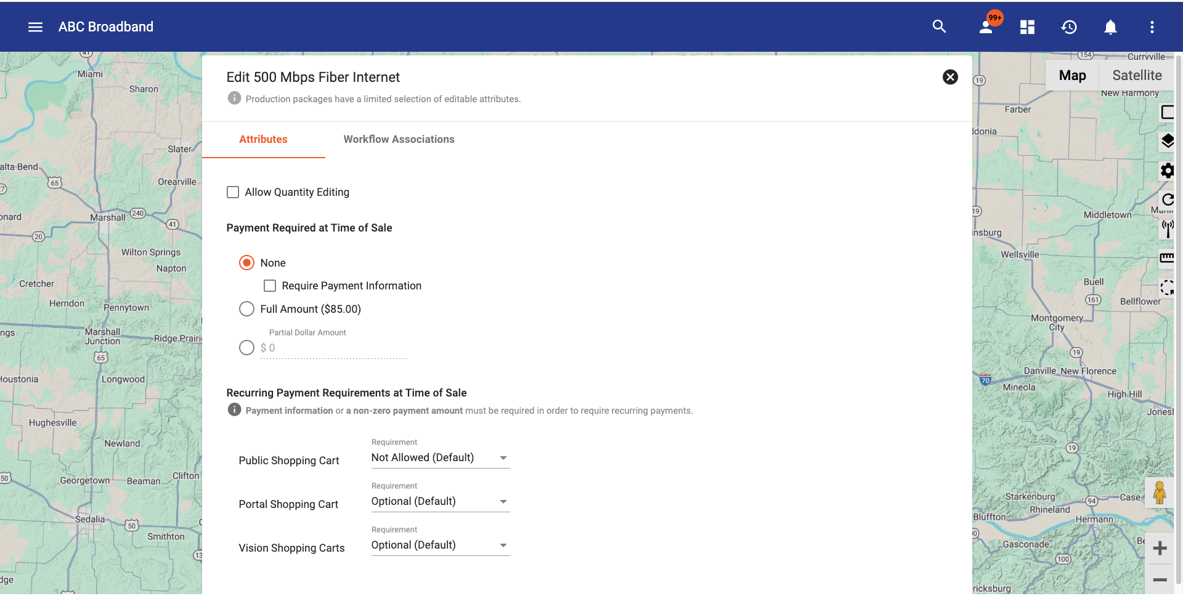Click the Street View pegman icon
The width and height of the screenshot is (1183, 596).
[x=1160, y=493]
